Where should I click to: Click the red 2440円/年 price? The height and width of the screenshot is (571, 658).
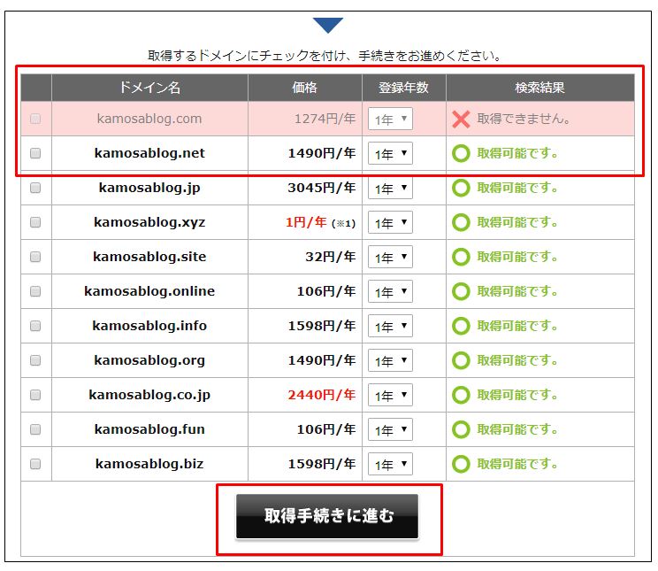coord(322,395)
